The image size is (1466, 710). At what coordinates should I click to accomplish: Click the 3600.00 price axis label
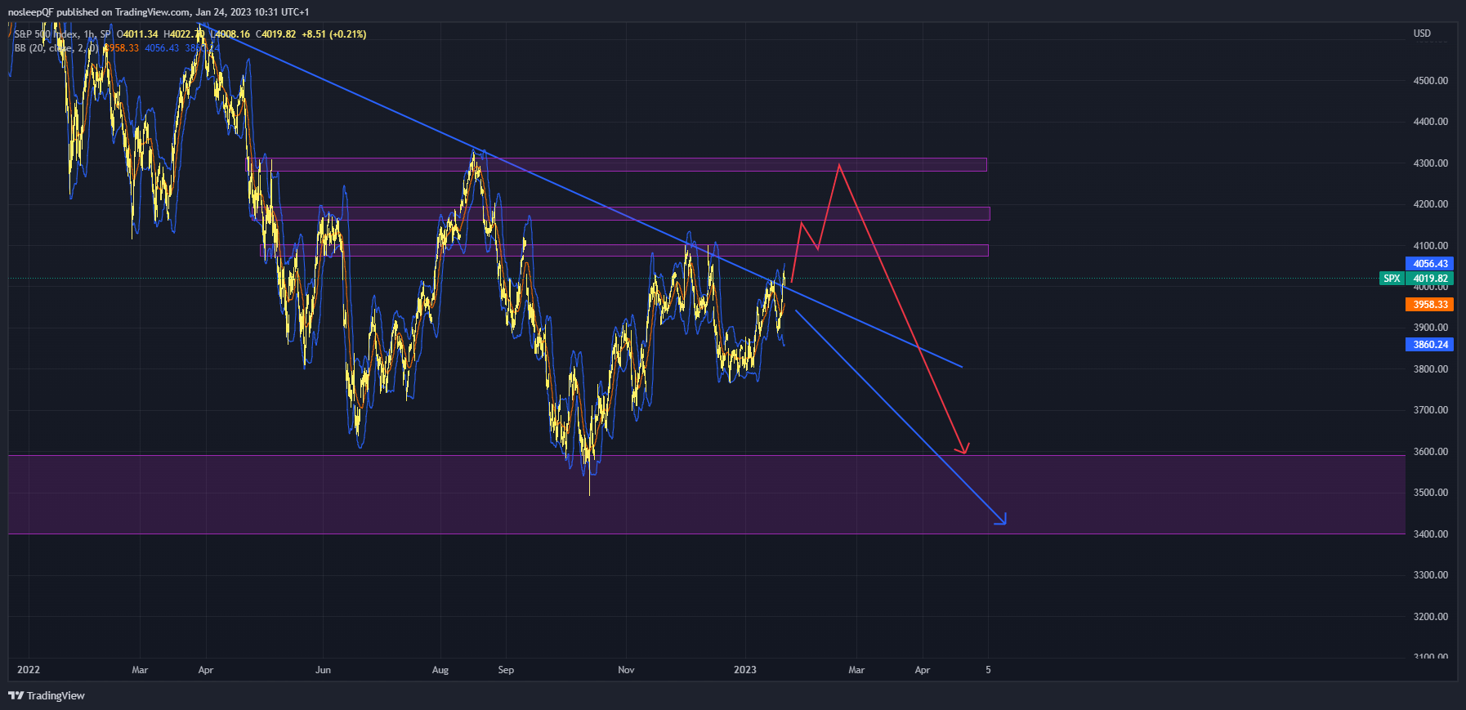click(1431, 452)
